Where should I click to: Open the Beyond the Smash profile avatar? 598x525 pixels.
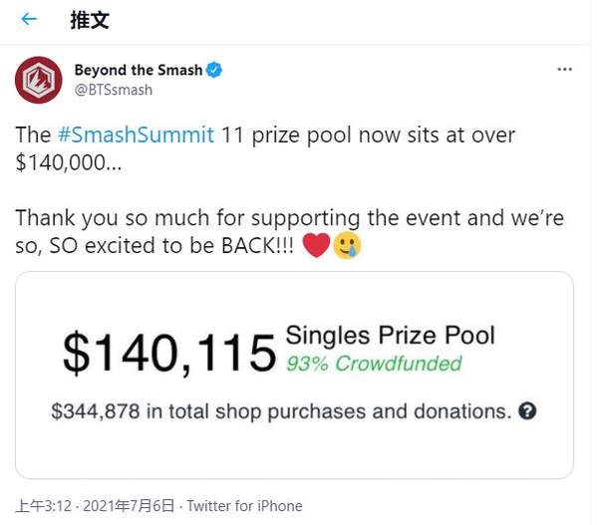click(x=38, y=80)
